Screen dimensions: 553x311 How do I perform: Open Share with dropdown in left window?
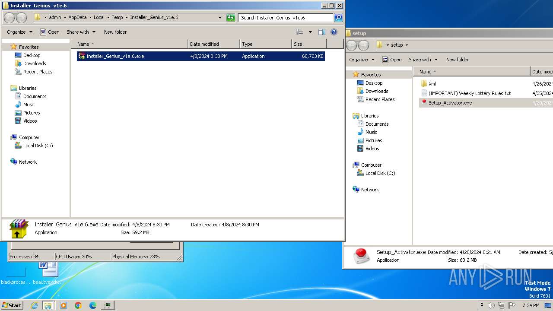pos(81,32)
